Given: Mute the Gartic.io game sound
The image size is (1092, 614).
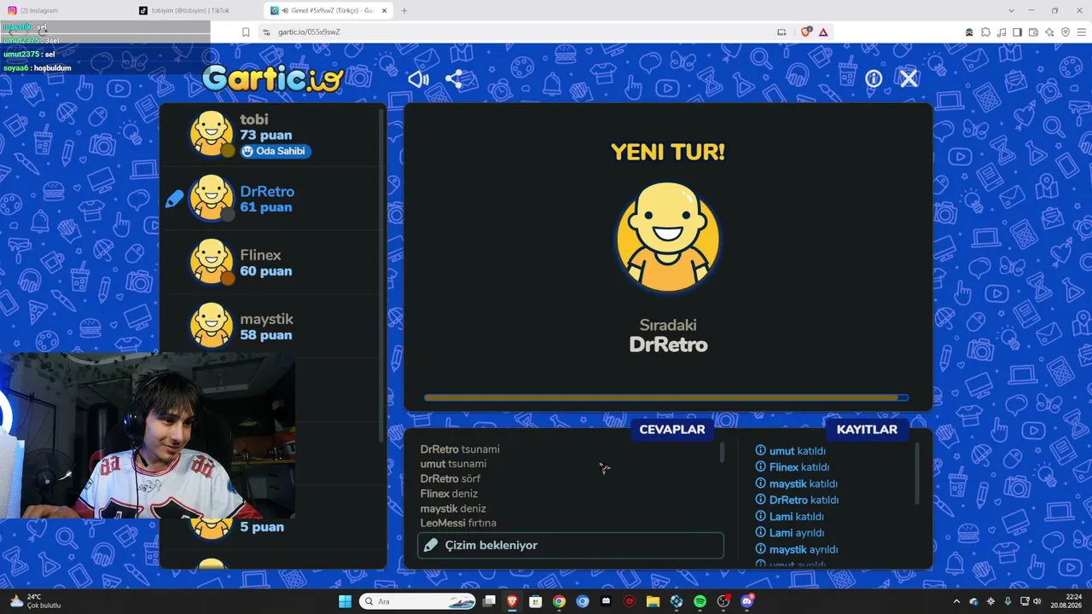Looking at the screenshot, I should click(x=418, y=79).
